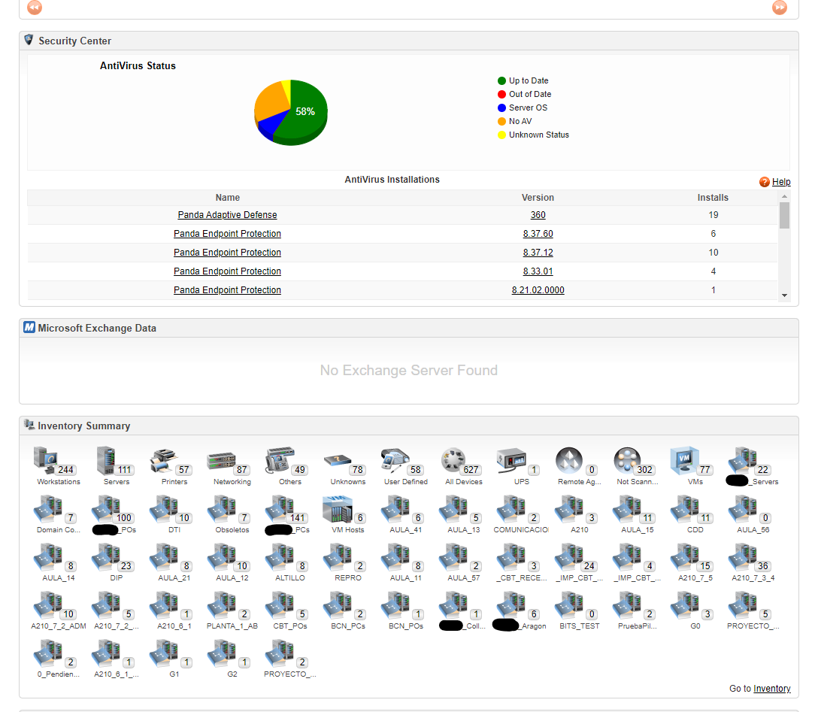Screen dimensions: 815x712
Task: Click the antivirus table scroll down arrow
Action: 784,295
